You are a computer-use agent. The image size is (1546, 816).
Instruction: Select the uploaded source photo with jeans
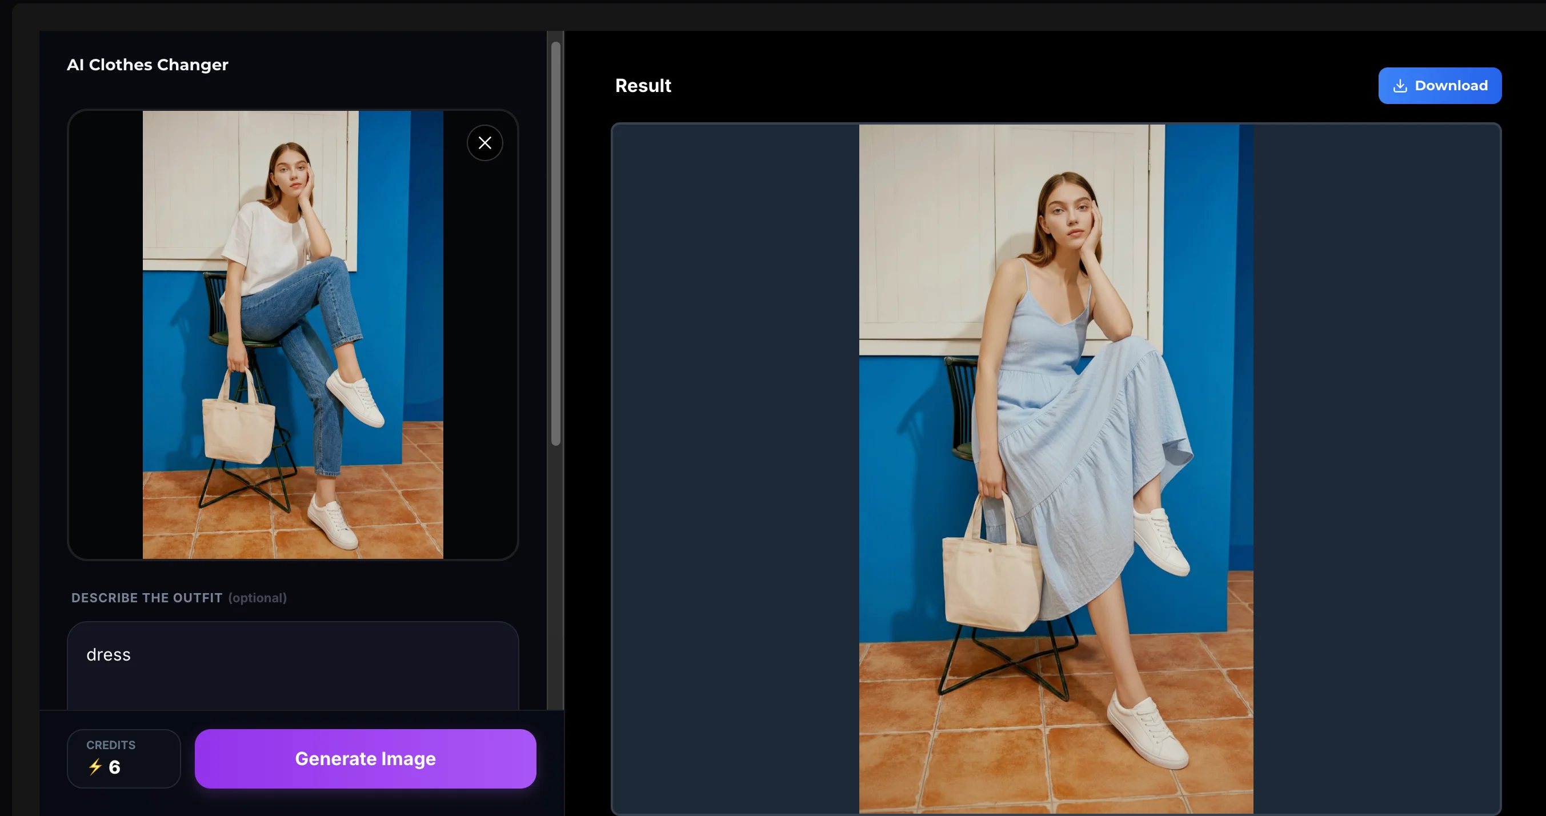293,334
